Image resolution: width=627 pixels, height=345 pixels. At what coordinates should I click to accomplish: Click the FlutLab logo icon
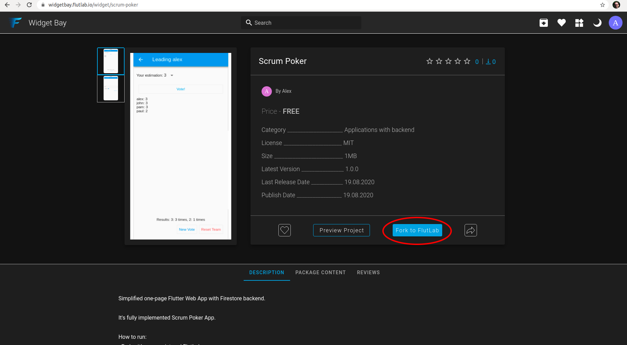15,23
